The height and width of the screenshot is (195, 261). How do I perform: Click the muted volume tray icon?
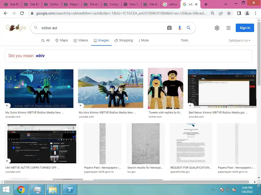pyautogui.click(x=234, y=189)
